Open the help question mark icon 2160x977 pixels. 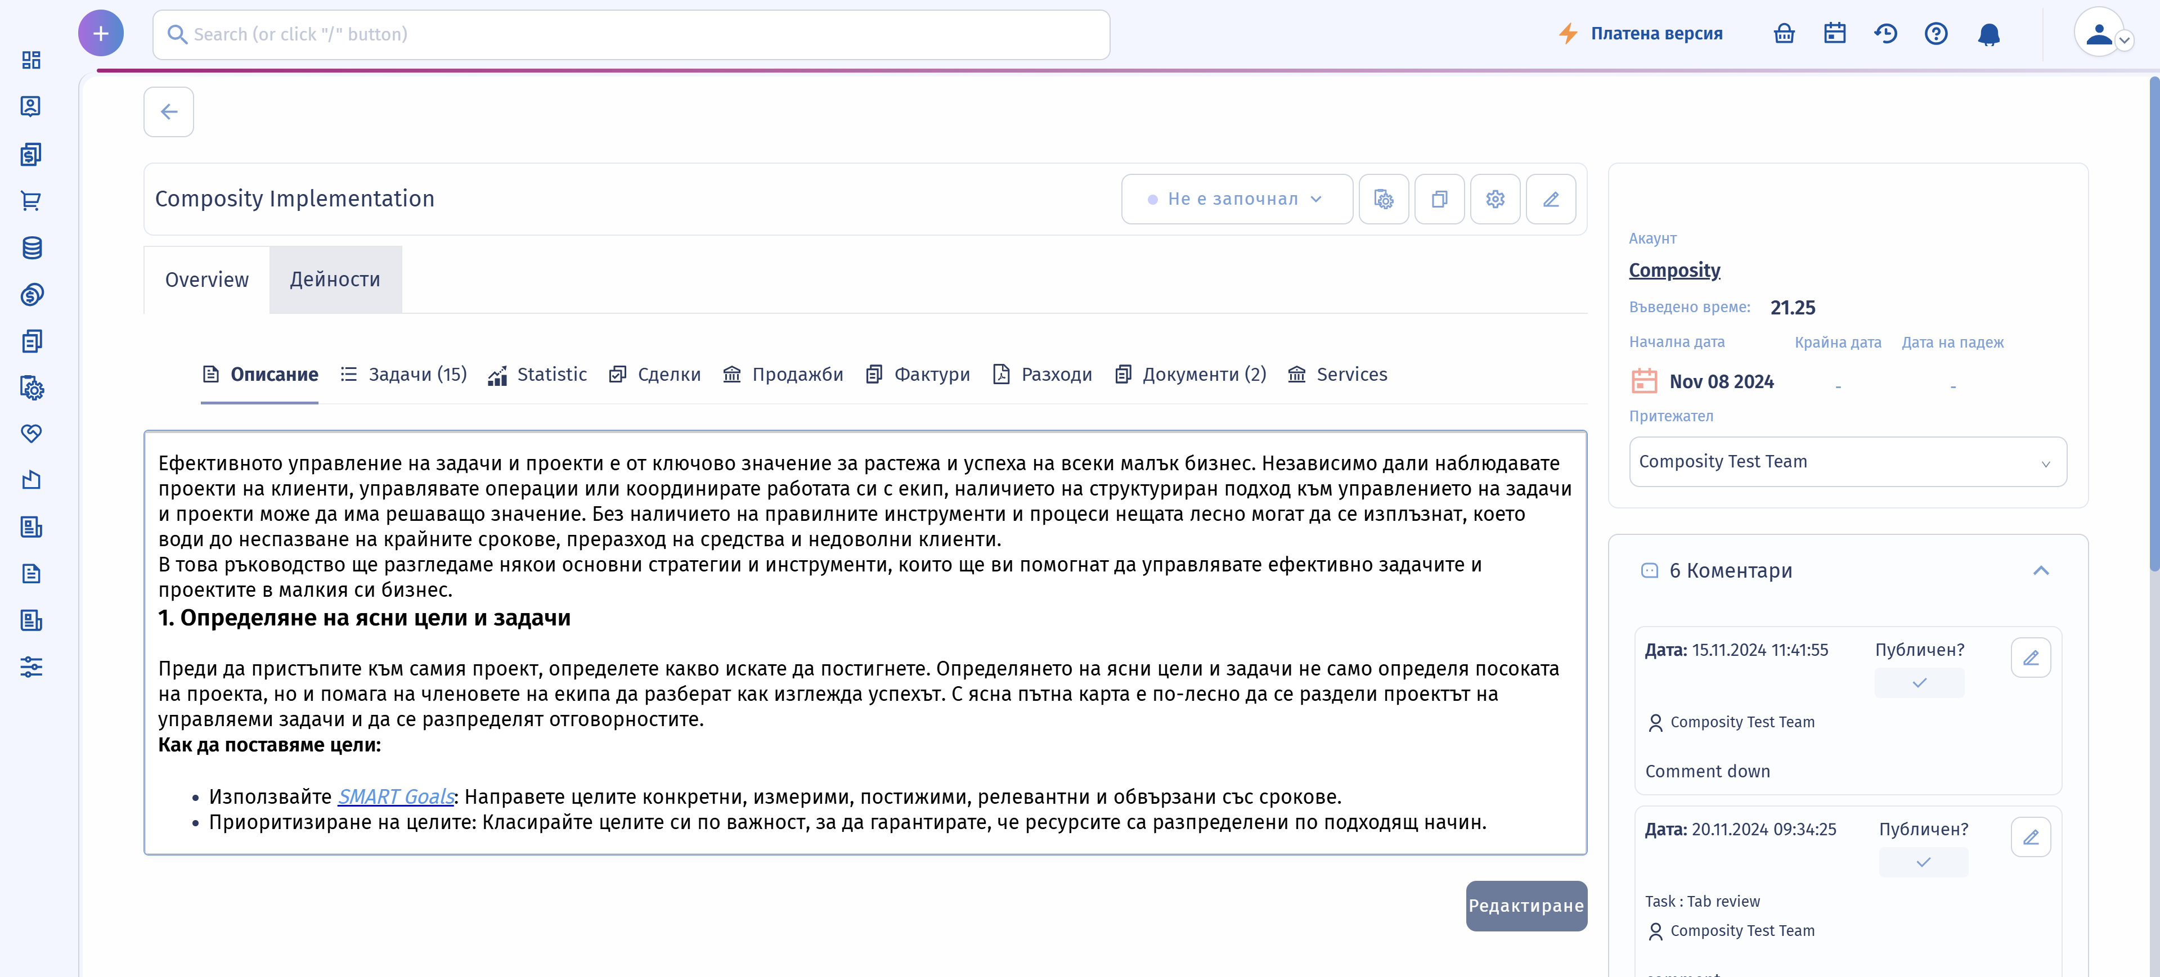click(x=1936, y=34)
